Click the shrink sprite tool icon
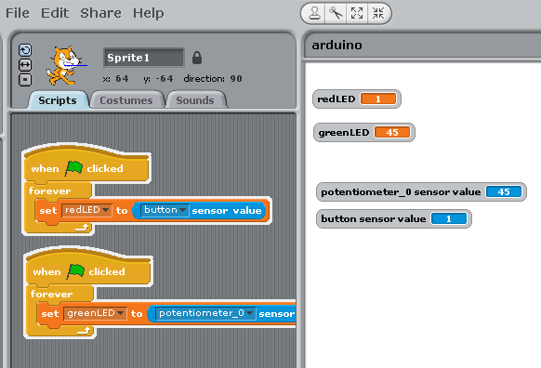541x368 pixels. (x=378, y=14)
